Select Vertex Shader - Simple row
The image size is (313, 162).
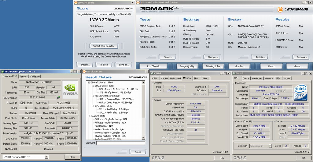109,129
